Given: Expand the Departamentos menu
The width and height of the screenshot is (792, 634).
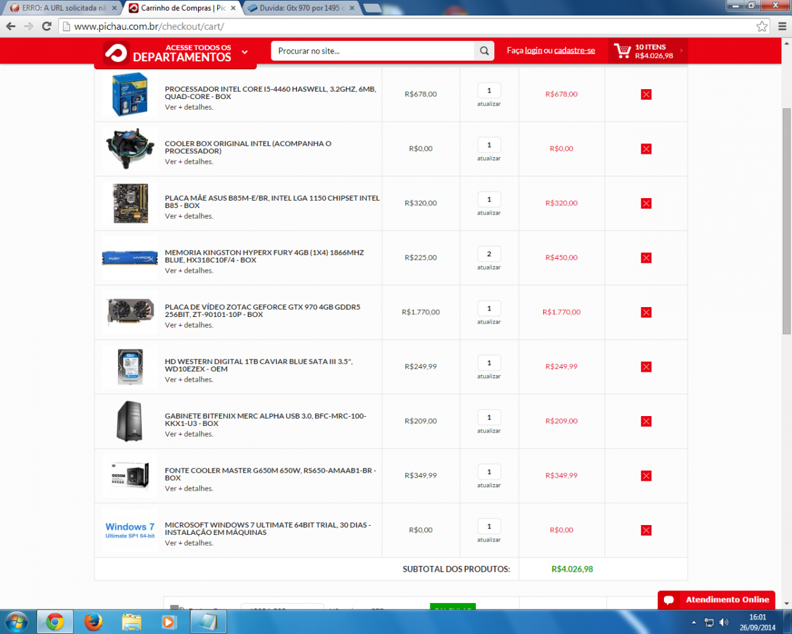Looking at the screenshot, I should (175, 53).
